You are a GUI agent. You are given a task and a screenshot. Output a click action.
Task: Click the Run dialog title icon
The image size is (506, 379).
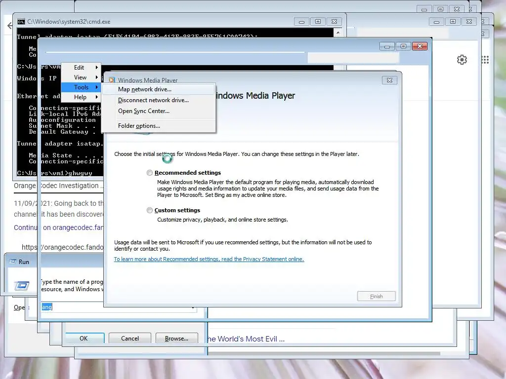click(13, 262)
